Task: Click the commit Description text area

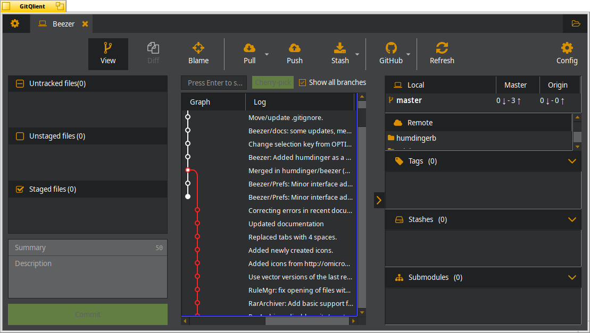Action: click(x=88, y=277)
